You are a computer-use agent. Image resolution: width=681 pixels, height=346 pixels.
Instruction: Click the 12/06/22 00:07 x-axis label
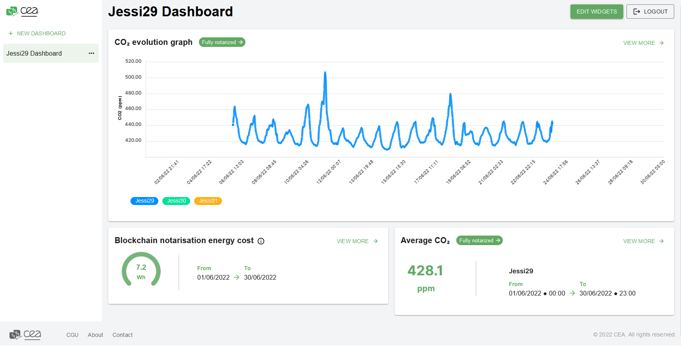click(329, 172)
